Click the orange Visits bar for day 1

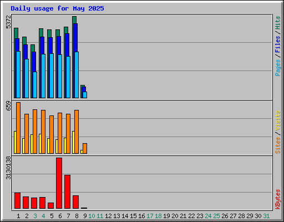point(18,128)
